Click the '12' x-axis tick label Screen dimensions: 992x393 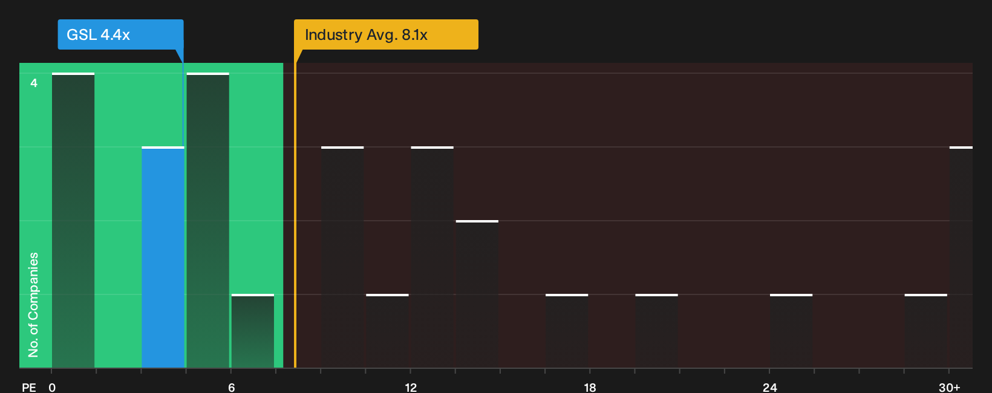(x=411, y=388)
